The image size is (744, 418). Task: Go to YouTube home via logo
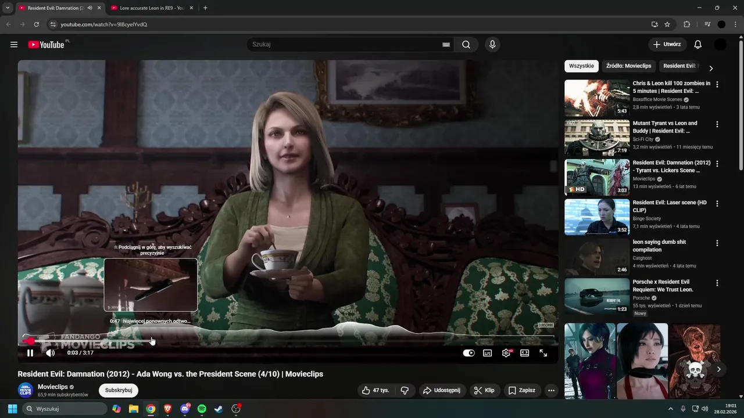(46, 45)
